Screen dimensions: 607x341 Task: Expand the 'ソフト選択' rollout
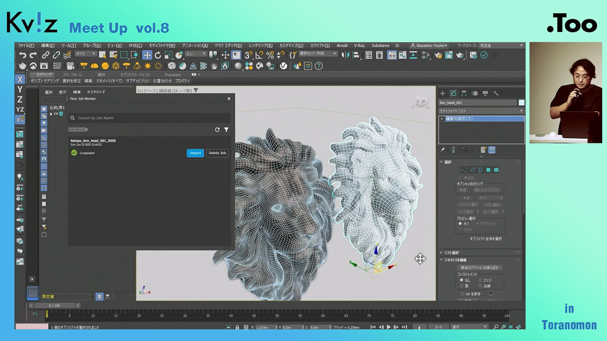tap(451, 253)
